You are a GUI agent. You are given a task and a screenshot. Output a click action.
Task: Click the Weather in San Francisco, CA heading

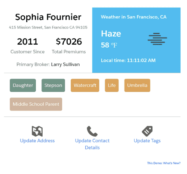click(x=134, y=17)
